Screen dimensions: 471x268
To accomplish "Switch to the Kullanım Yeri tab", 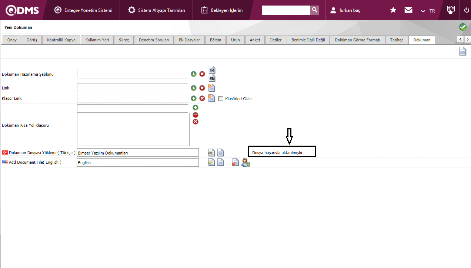I will pos(97,40).
